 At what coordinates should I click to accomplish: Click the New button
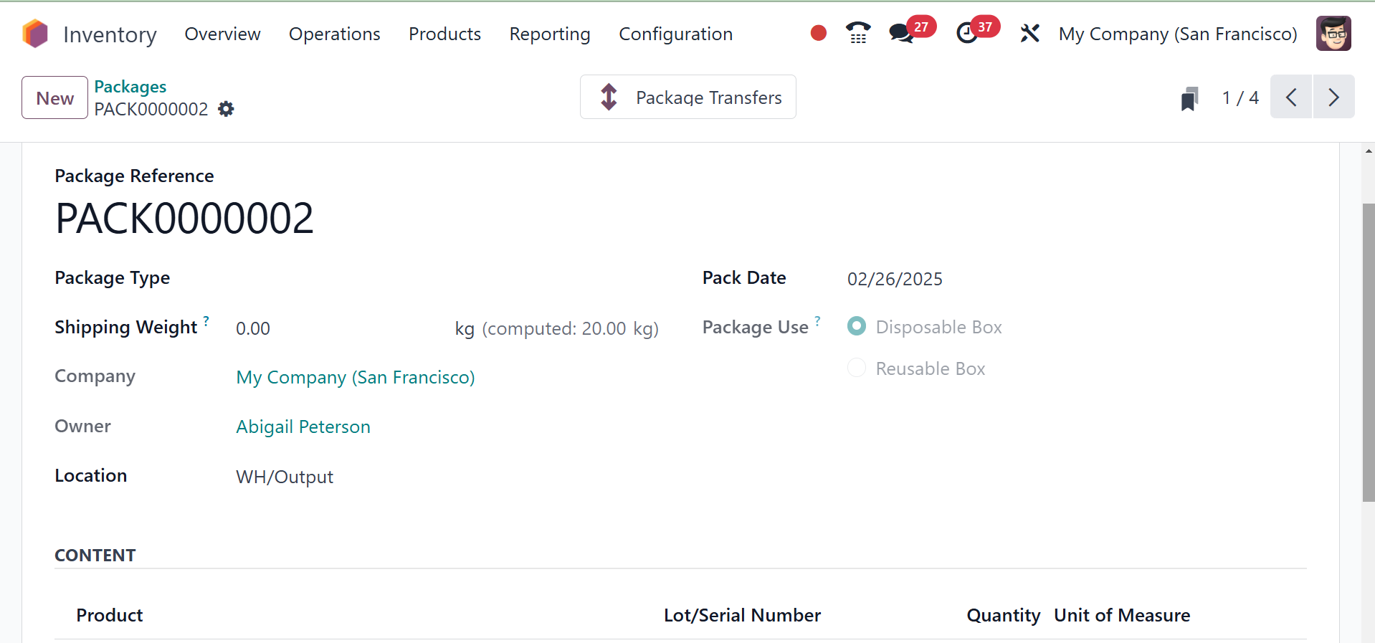click(54, 97)
